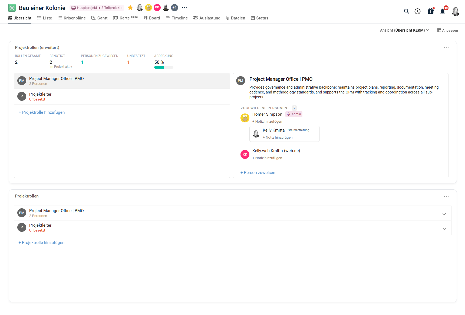Click the Unbesetzt count 1

(128, 62)
